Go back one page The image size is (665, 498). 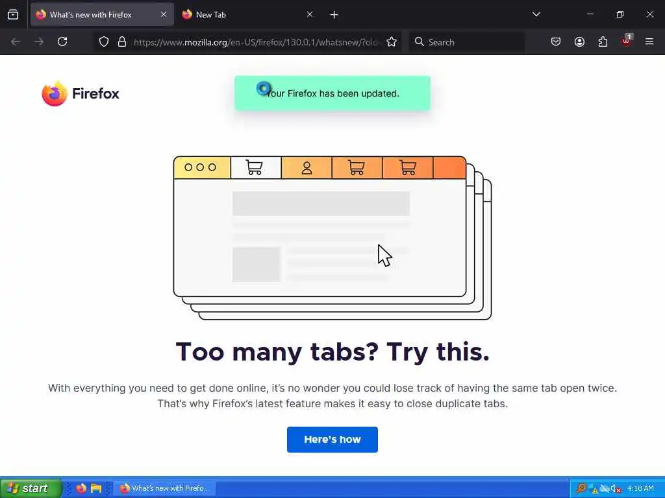pyautogui.click(x=16, y=41)
